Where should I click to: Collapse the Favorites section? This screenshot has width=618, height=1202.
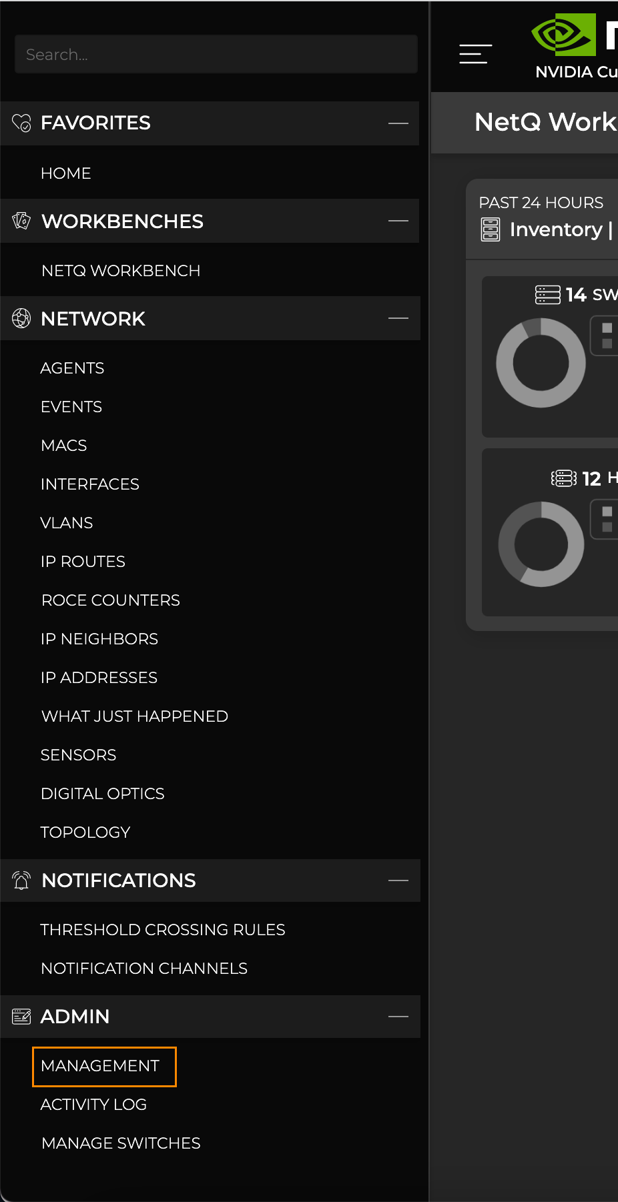(398, 123)
